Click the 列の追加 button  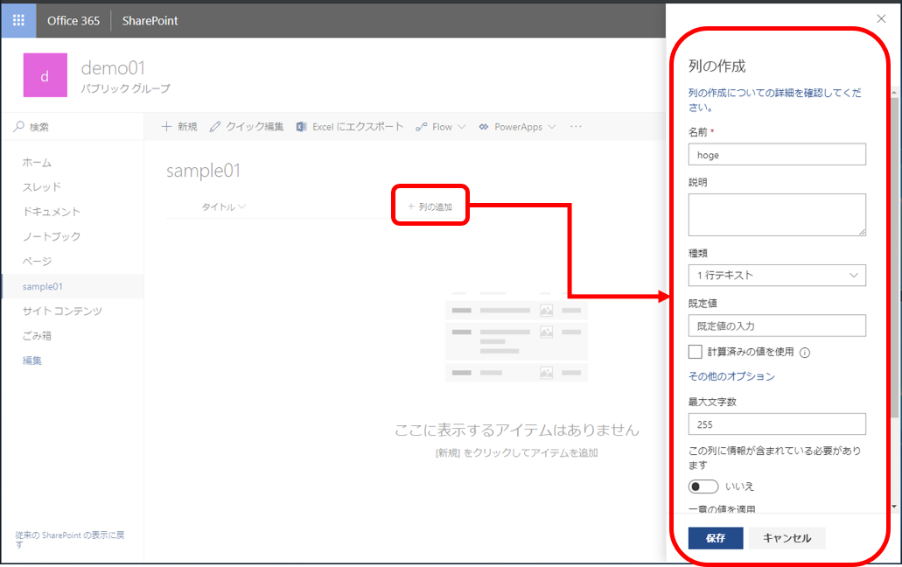click(430, 206)
